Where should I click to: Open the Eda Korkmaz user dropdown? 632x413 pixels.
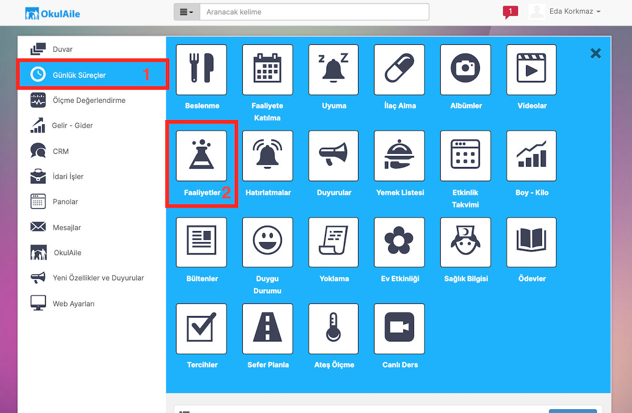click(x=565, y=12)
